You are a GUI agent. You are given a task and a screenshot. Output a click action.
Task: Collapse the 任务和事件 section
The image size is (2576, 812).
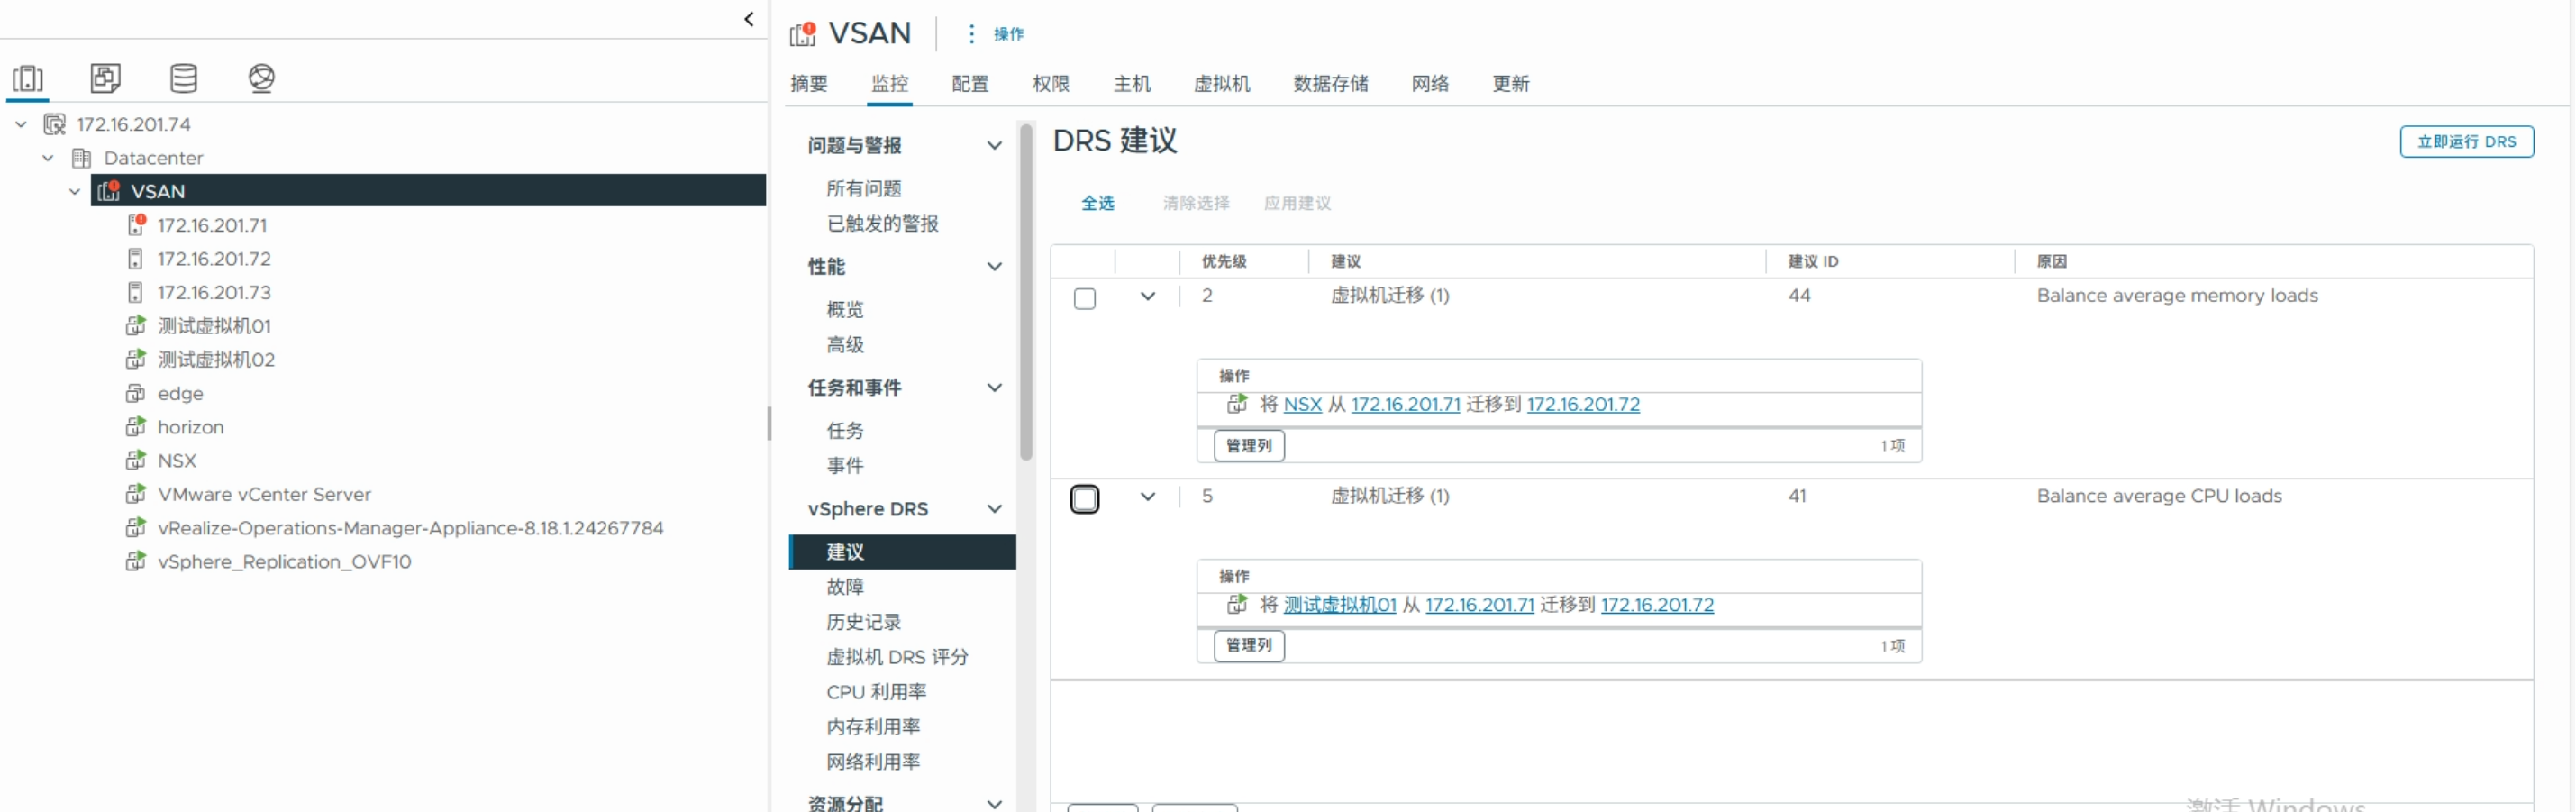click(995, 388)
